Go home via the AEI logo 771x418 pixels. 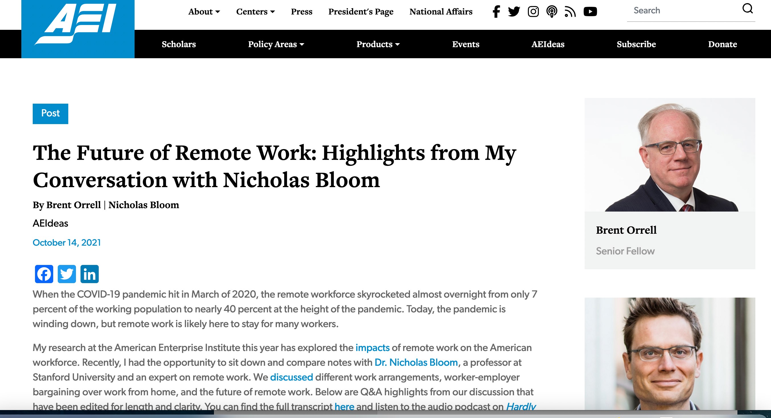pyautogui.click(x=78, y=29)
